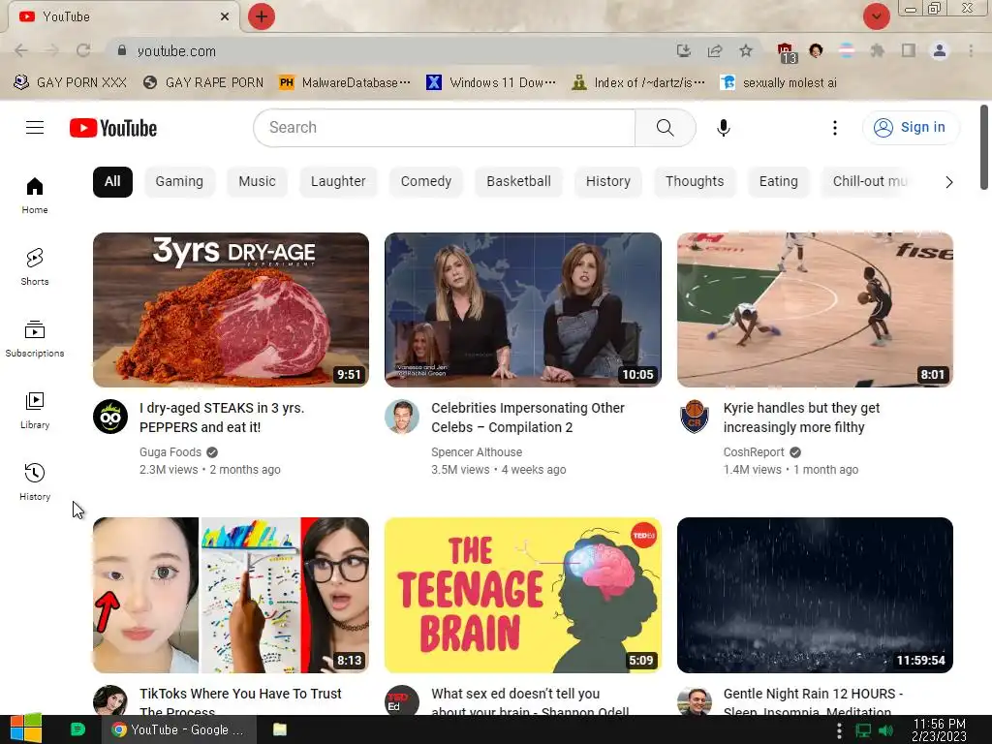Click the Sign in button

(x=910, y=128)
